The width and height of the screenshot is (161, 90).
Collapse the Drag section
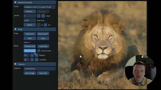[x=15, y=29]
